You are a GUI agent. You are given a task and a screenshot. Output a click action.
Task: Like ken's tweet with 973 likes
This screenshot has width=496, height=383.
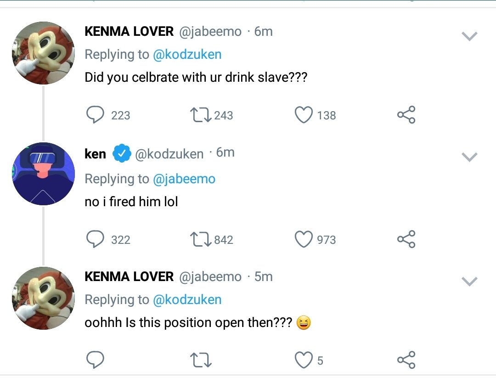coord(304,239)
